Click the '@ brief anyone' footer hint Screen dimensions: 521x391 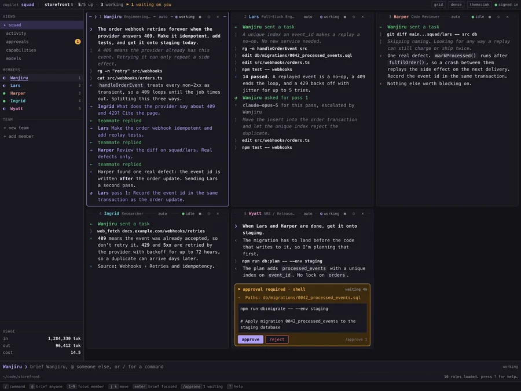[46, 387]
